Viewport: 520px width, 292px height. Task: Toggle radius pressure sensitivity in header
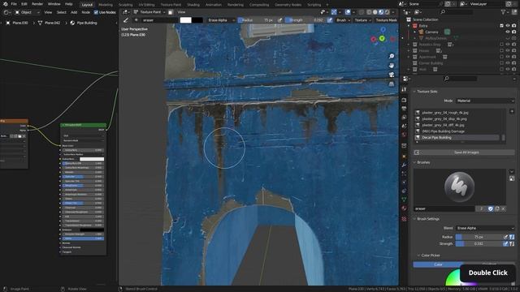(x=280, y=20)
